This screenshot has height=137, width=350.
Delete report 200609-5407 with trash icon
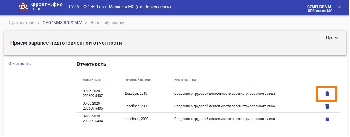click(x=327, y=94)
